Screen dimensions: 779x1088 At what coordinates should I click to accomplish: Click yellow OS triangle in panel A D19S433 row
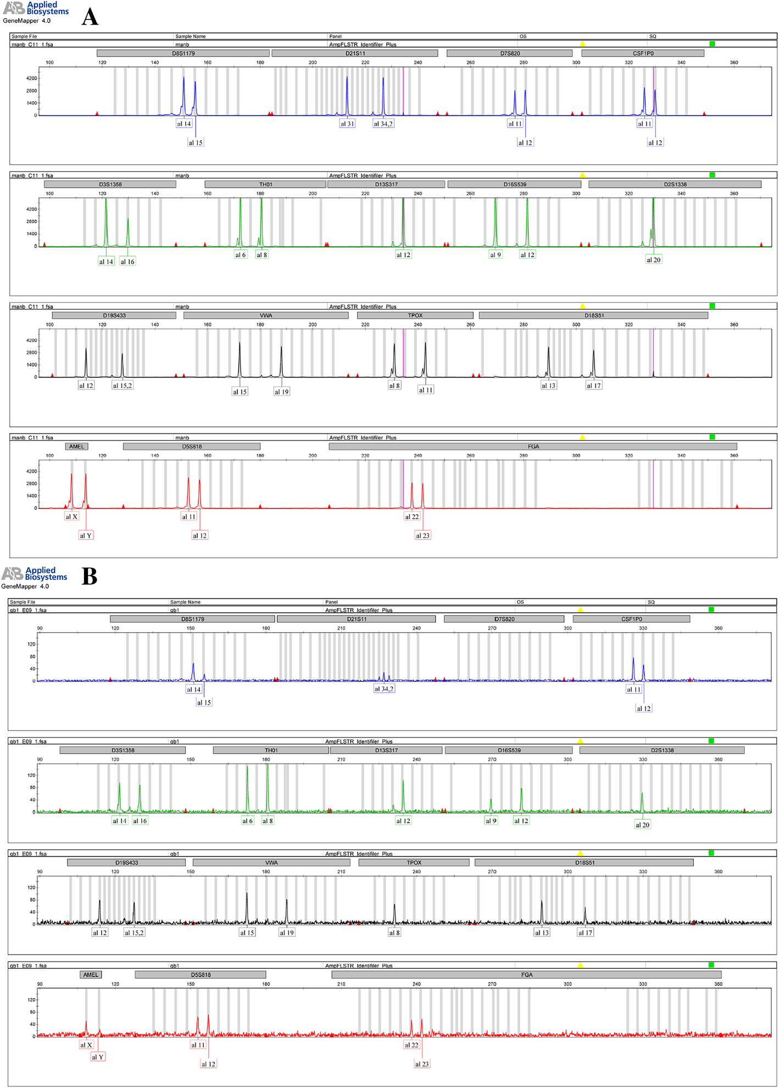click(582, 306)
